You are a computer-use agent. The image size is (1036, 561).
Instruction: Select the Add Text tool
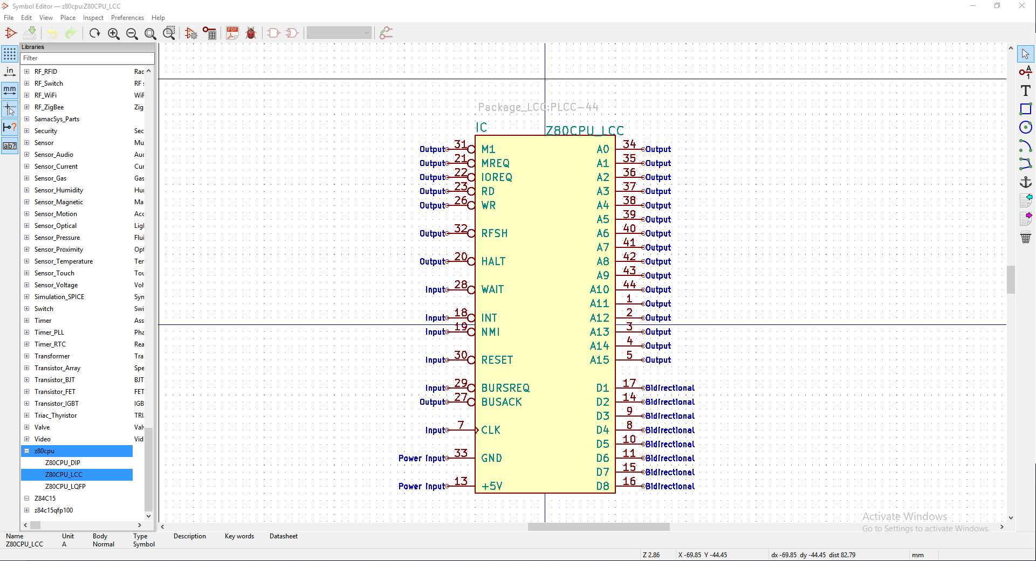[1025, 91]
